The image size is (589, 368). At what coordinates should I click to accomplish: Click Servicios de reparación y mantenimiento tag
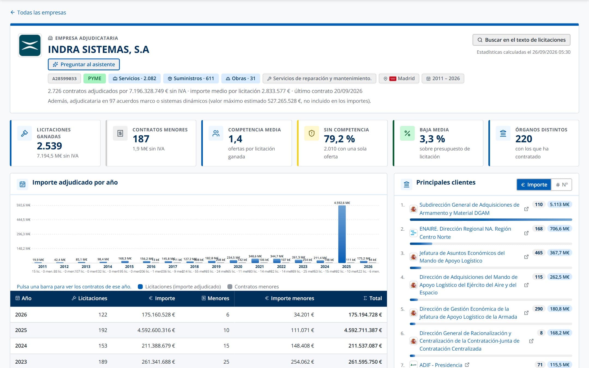[x=319, y=79]
